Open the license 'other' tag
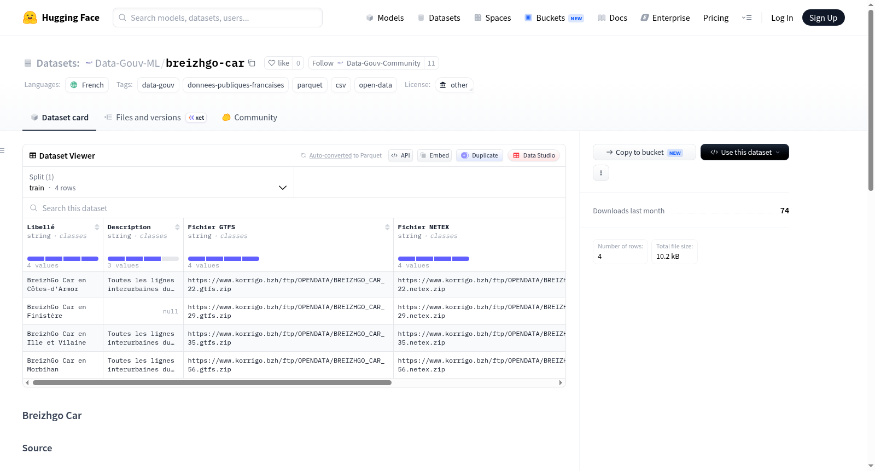The height and width of the screenshot is (471, 875). (454, 85)
